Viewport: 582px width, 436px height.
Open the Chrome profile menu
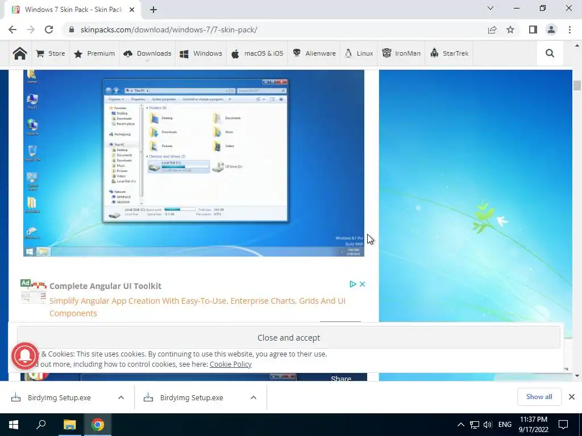click(551, 30)
